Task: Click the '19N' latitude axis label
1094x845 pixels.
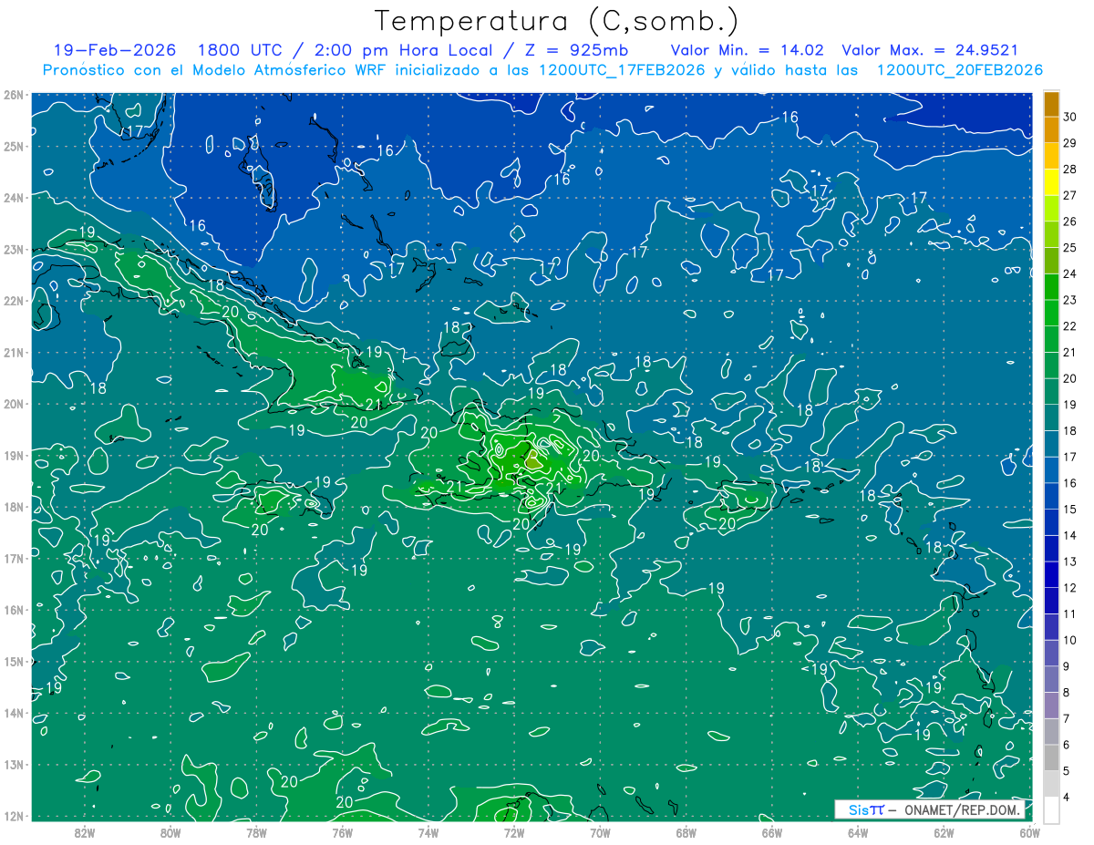Action: pos(14,455)
